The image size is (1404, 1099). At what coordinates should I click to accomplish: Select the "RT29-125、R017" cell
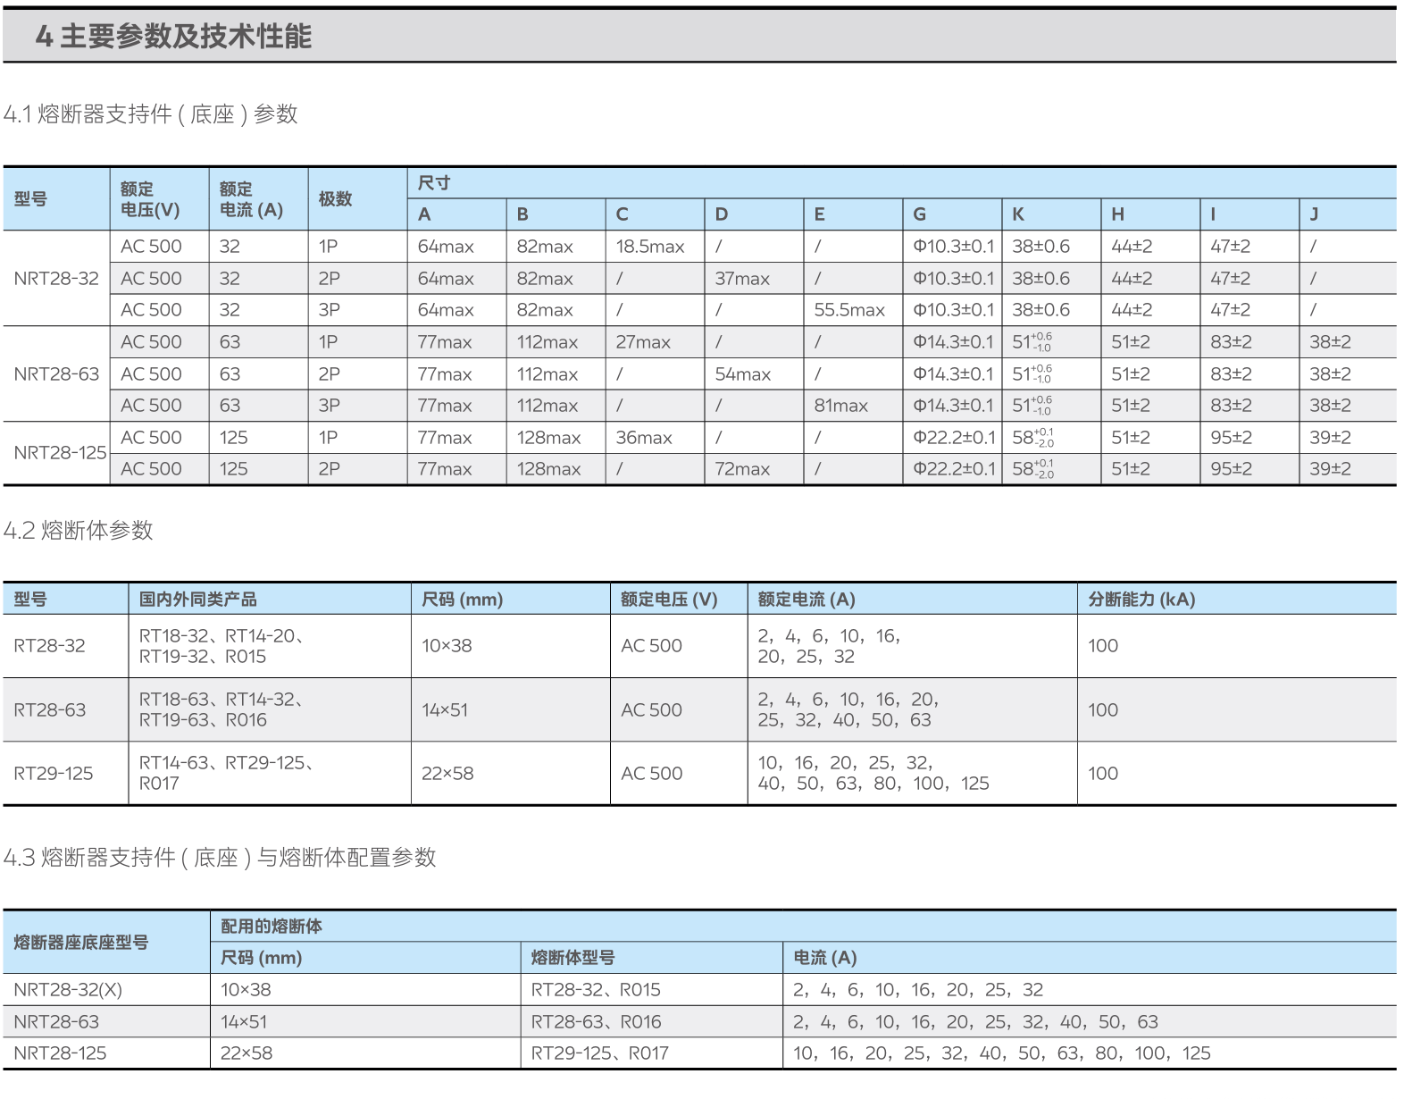coord(600,1053)
